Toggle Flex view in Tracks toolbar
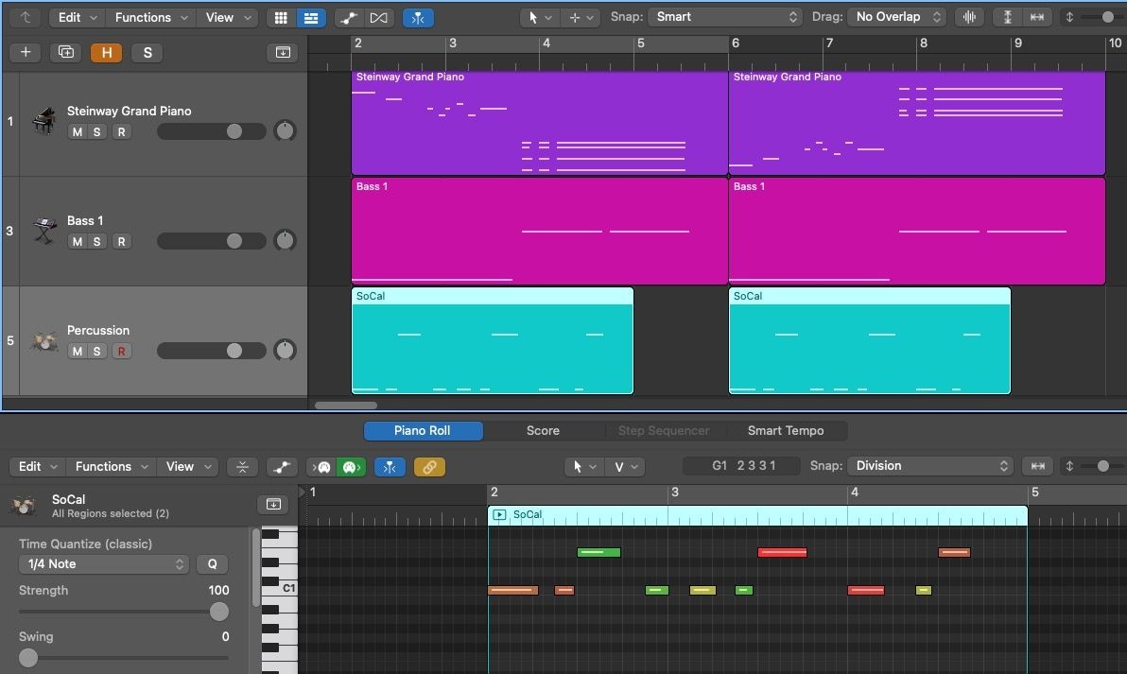Viewport: 1127px width, 674px height. point(379,17)
